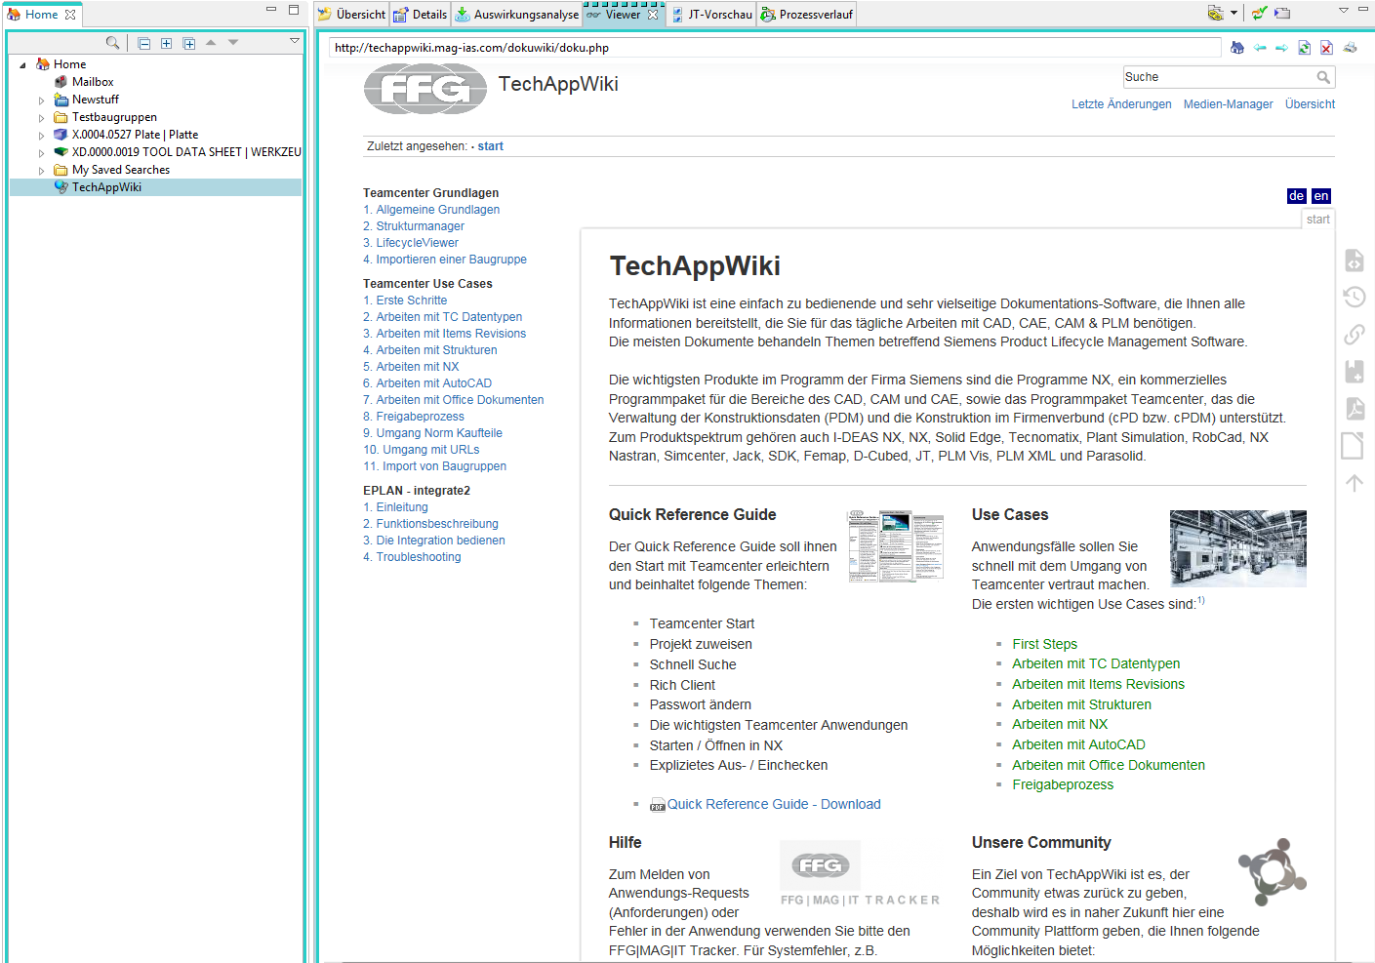Viewport: 1375px width, 963px height.
Task: Click the Suche search input field
Action: [1218, 77]
